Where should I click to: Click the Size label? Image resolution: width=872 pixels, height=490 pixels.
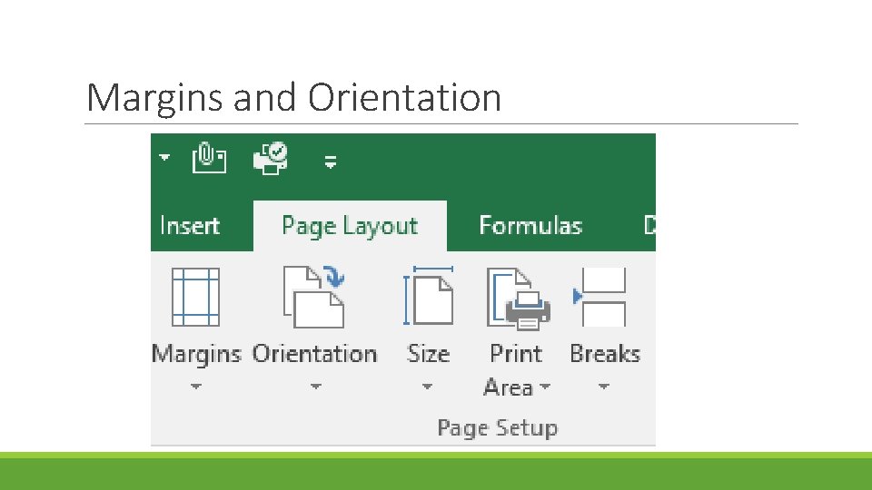point(428,354)
